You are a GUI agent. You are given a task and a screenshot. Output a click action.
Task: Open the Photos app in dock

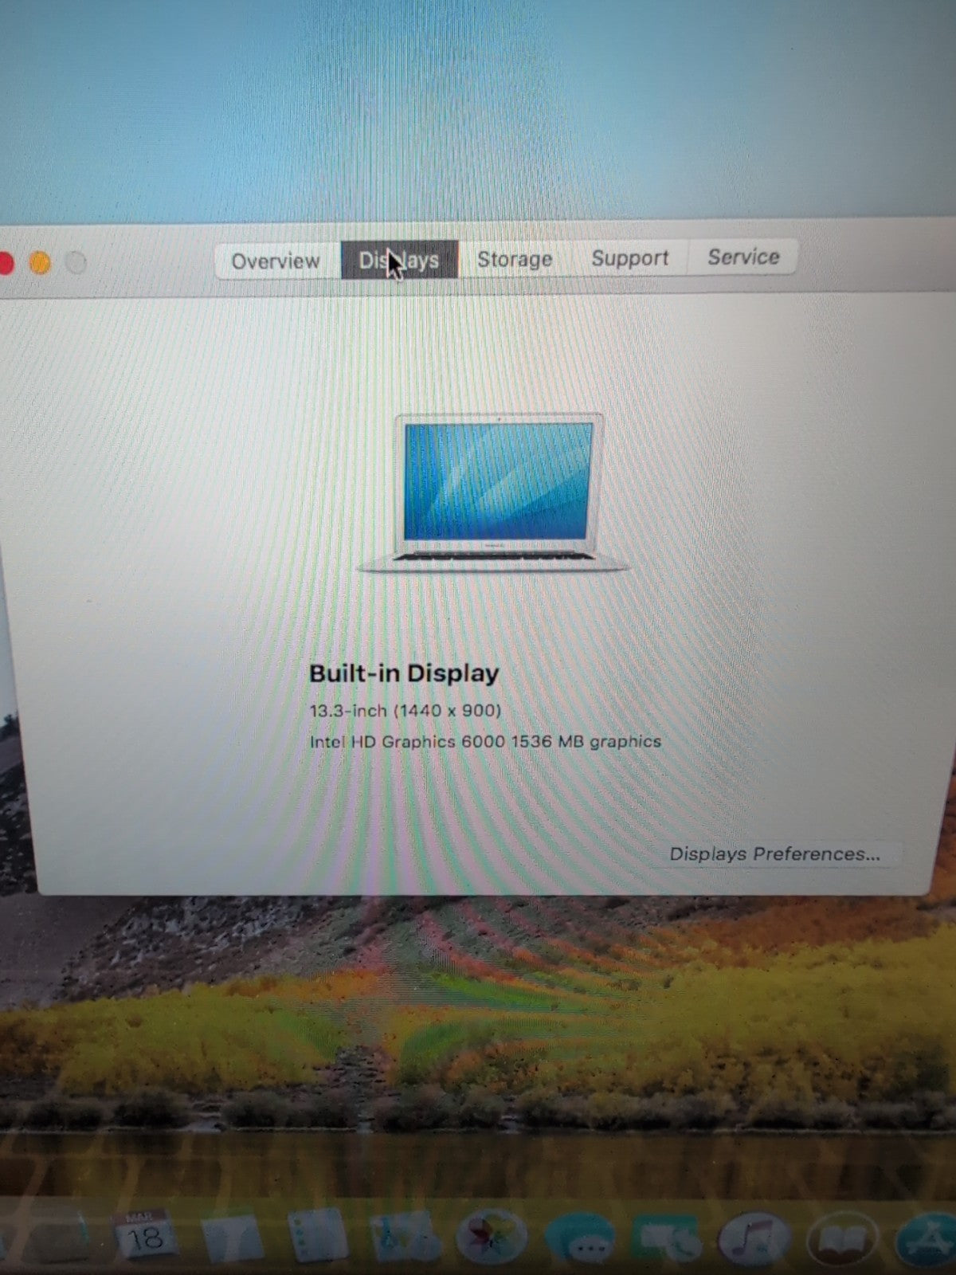(492, 1238)
